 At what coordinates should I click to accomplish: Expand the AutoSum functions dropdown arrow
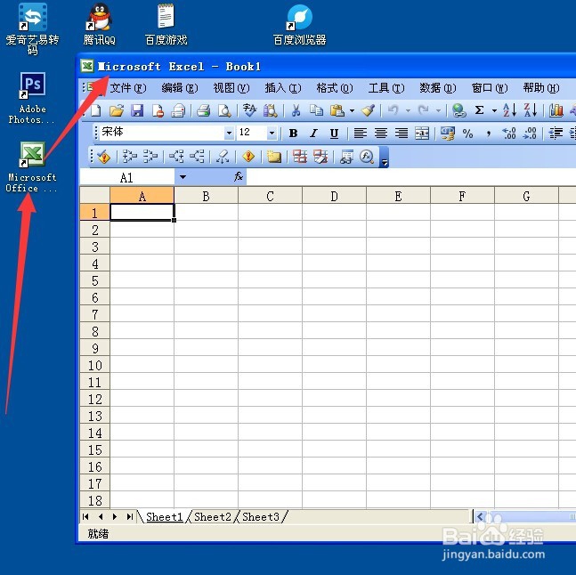(494, 110)
